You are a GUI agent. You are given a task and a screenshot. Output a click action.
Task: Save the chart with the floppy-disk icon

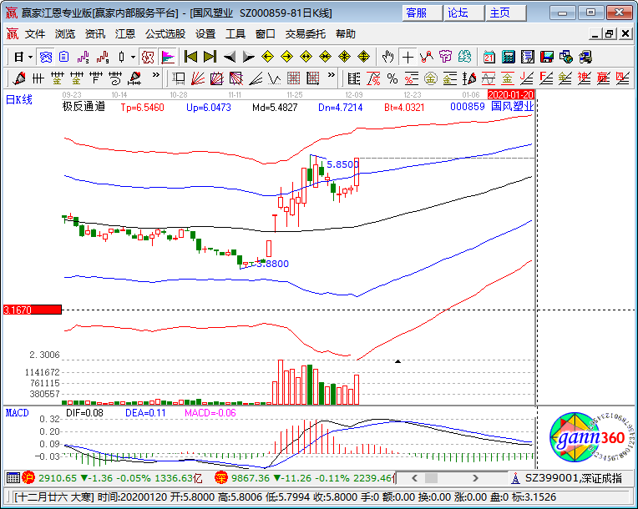(x=547, y=57)
